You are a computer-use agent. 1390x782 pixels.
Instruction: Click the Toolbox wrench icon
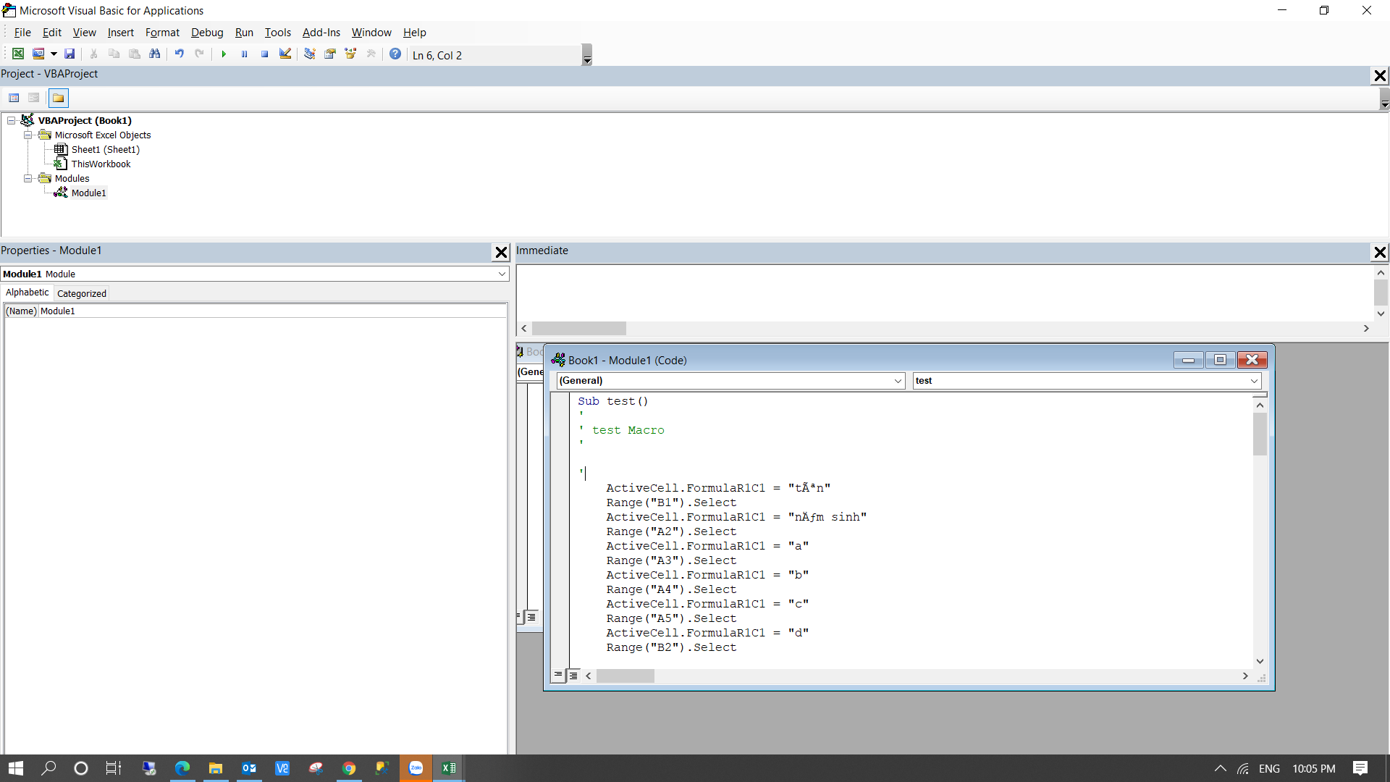pos(371,54)
